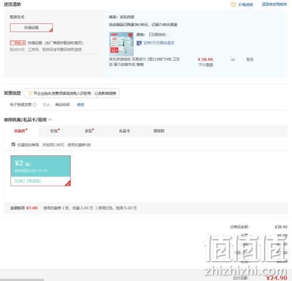Switch to the 京豆 tab
Image resolution: width=292 pixels, height=281 pixels.
click(89, 131)
